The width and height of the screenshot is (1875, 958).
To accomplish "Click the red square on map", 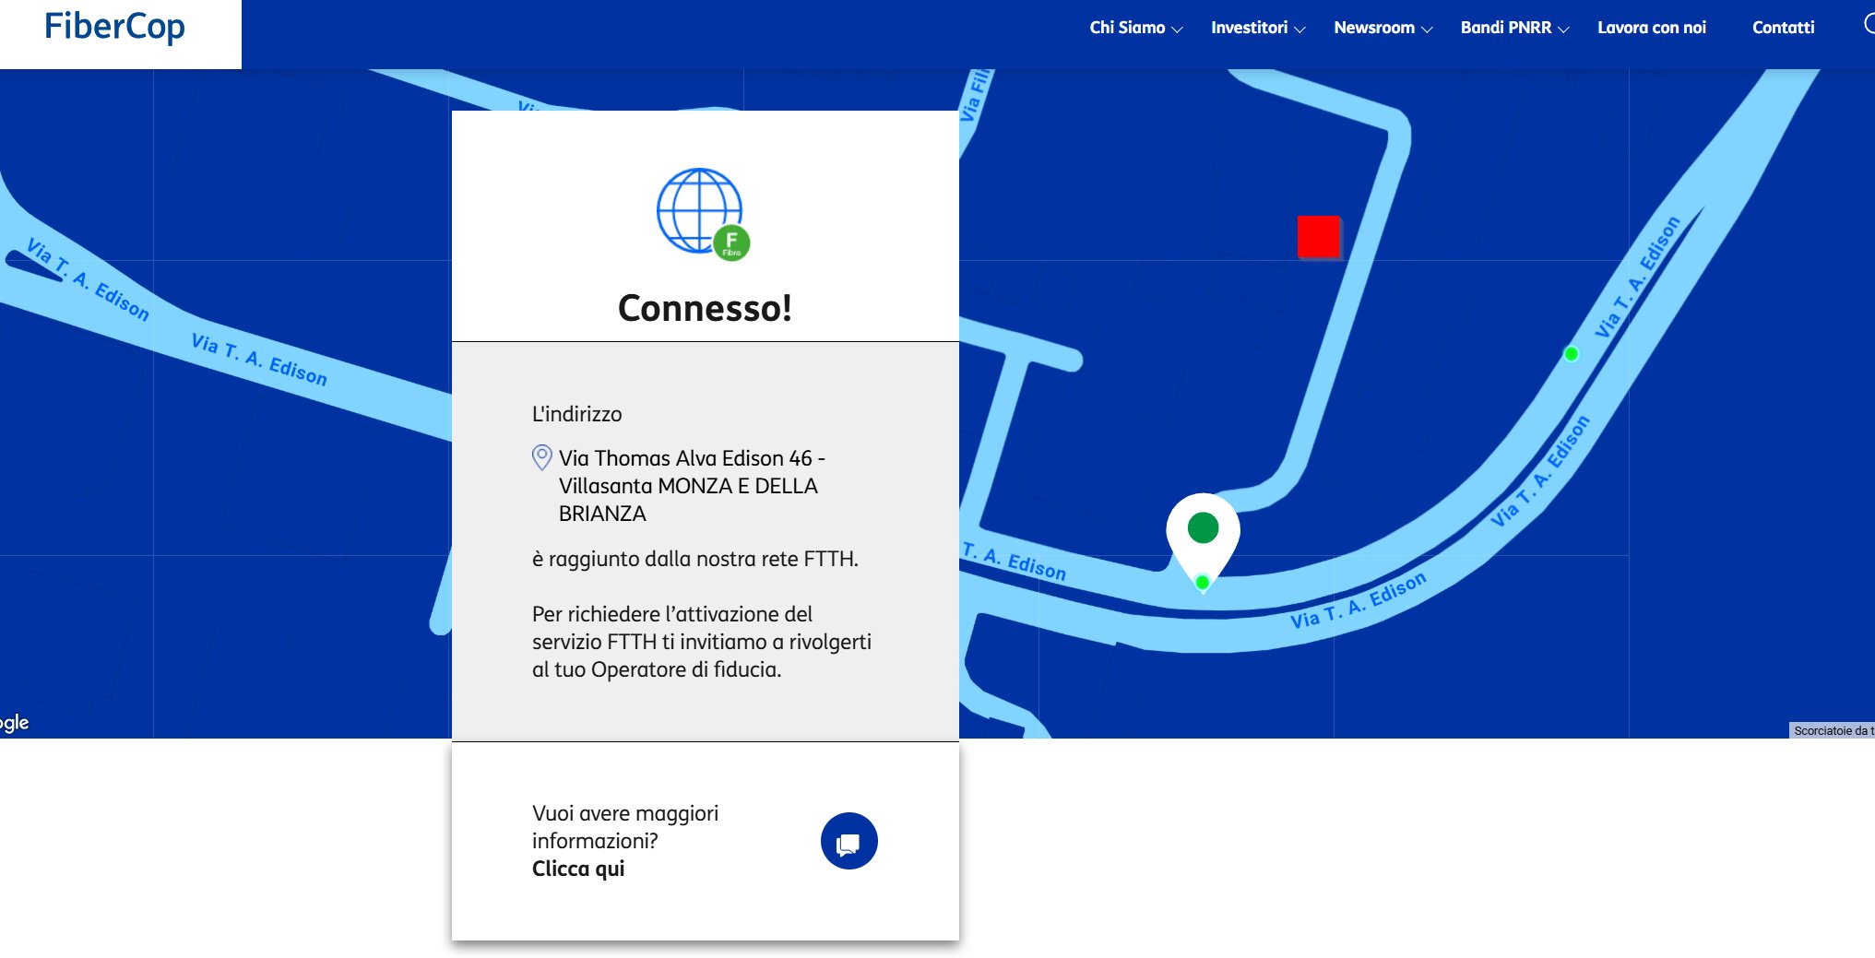I will click(x=1319, y=237).
